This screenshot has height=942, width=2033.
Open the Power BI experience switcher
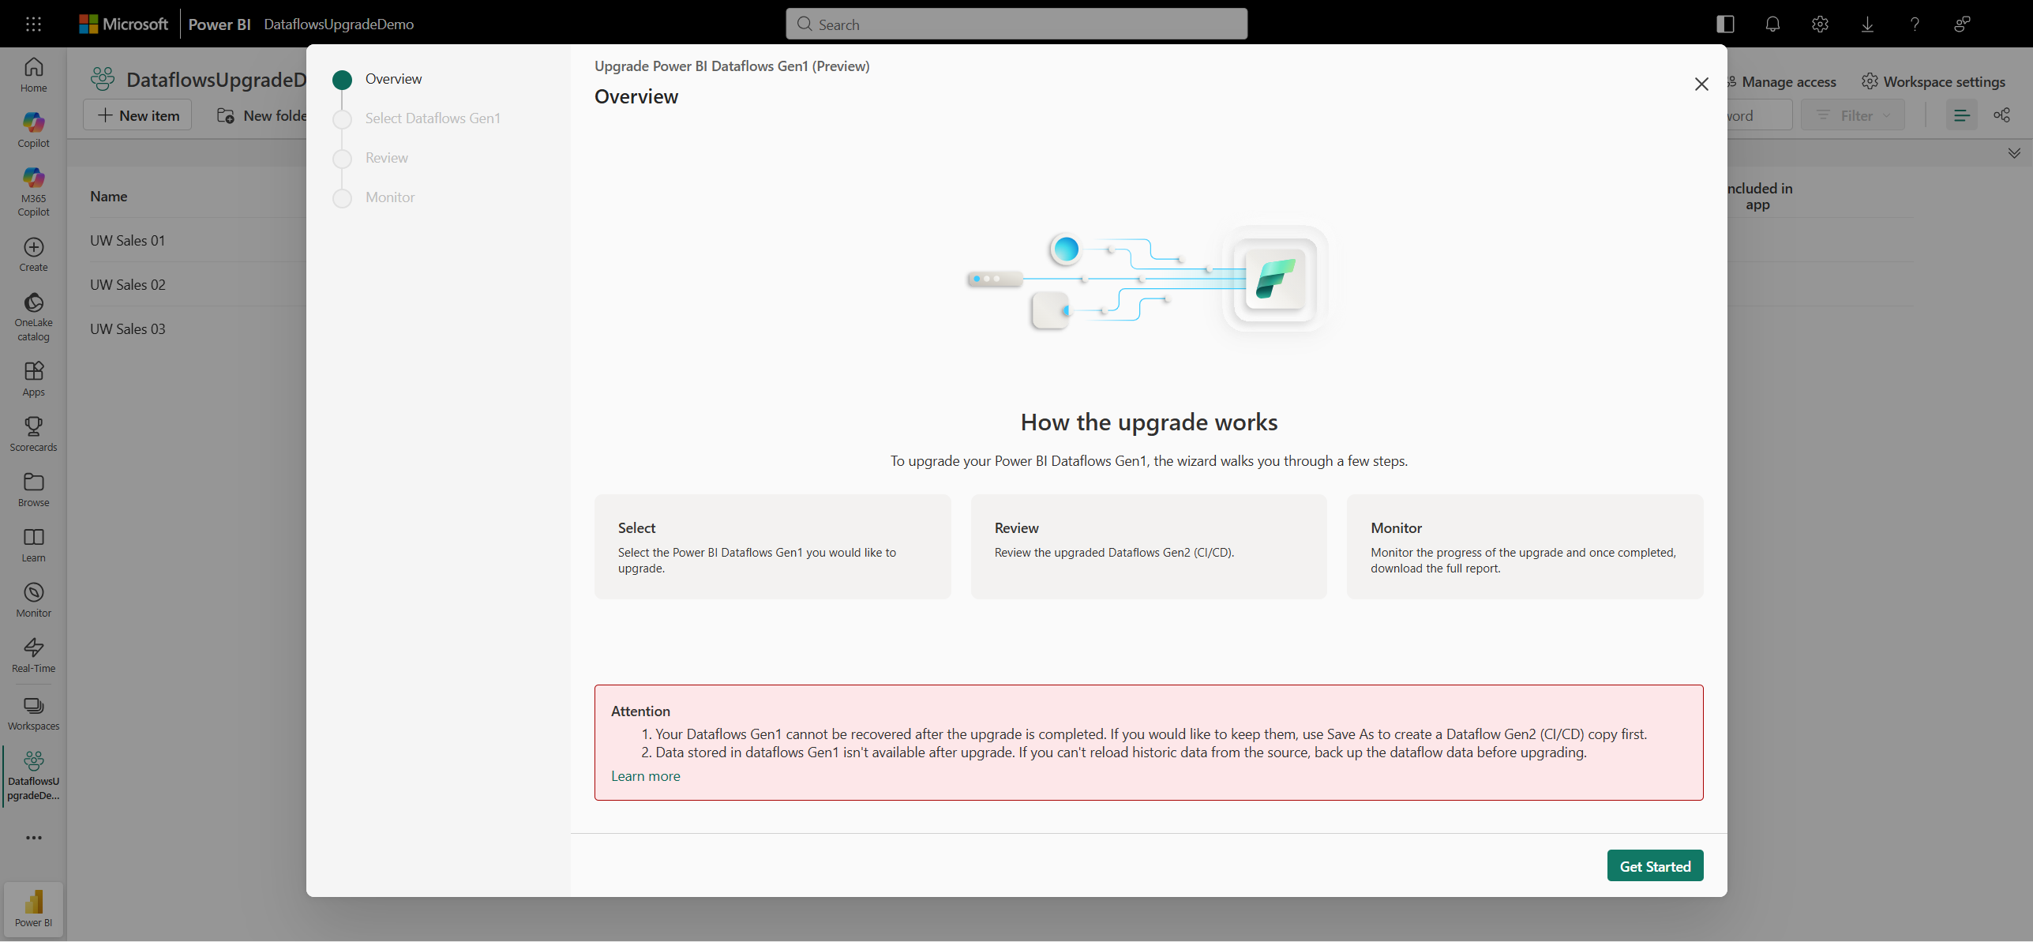coord(33,909)
